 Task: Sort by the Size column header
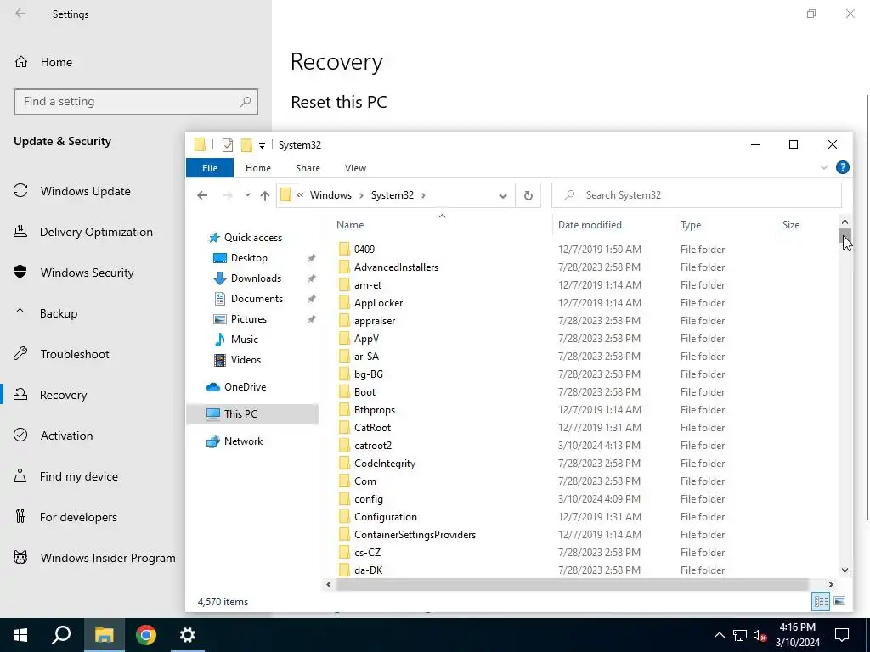tap(791, 224)
